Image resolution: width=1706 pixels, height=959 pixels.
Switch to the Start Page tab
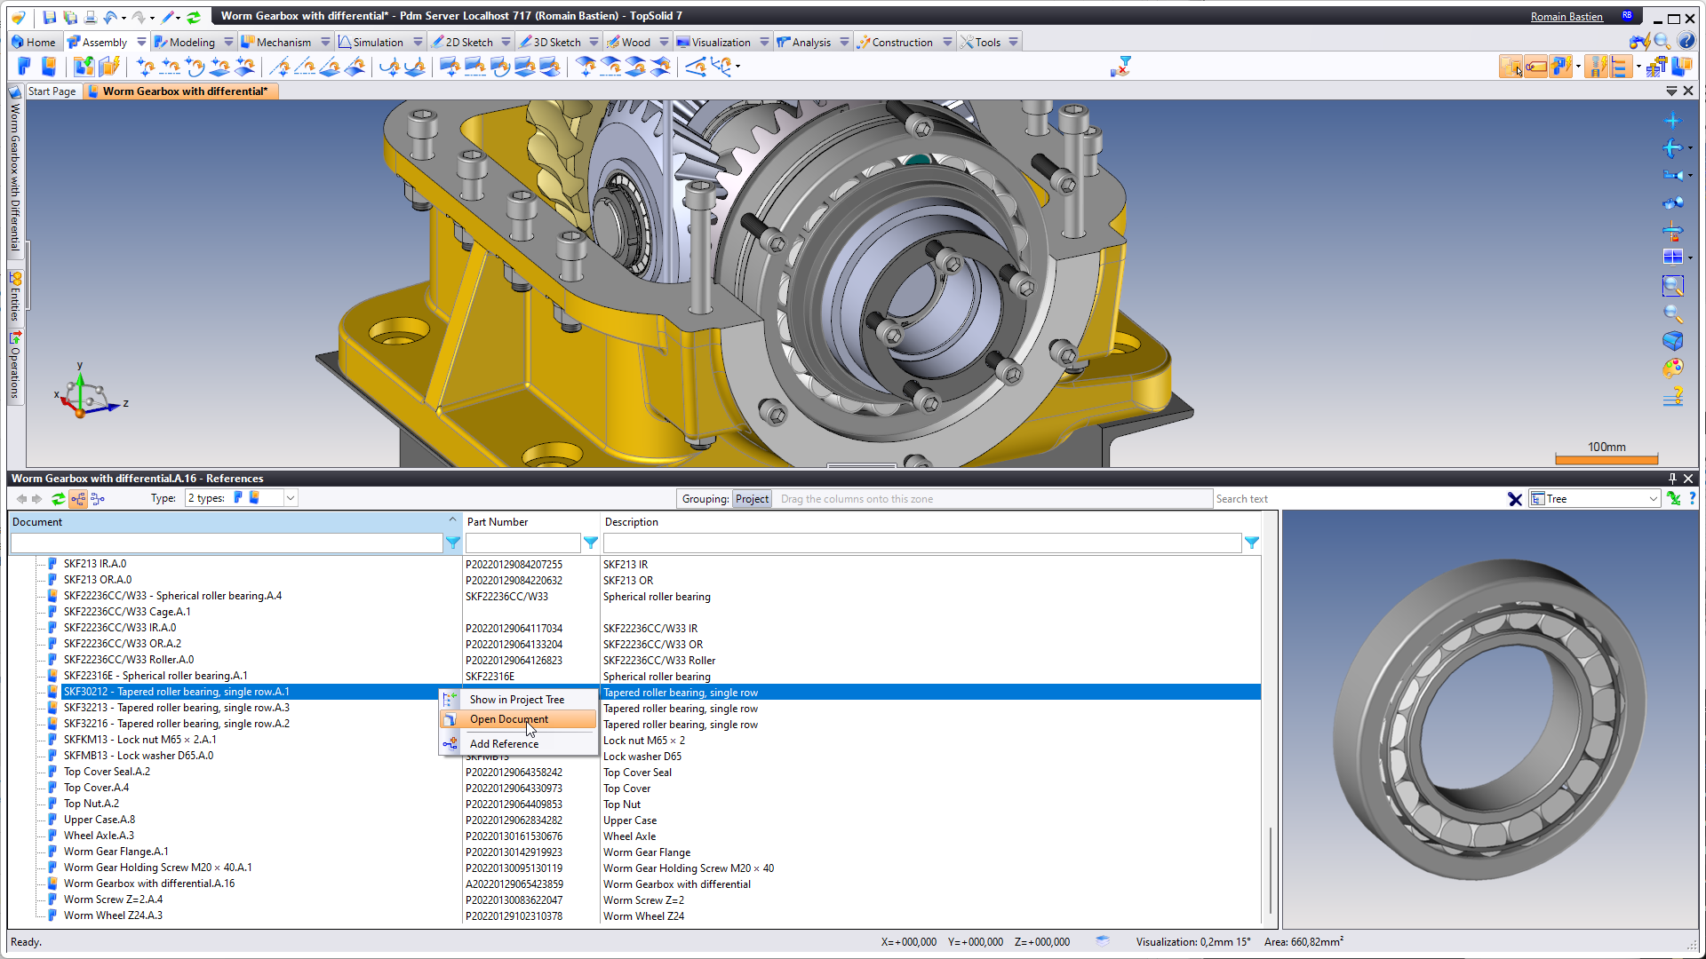(x=52, y=91)
